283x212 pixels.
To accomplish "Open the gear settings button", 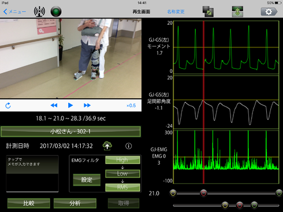I will (x=269, y=12).
